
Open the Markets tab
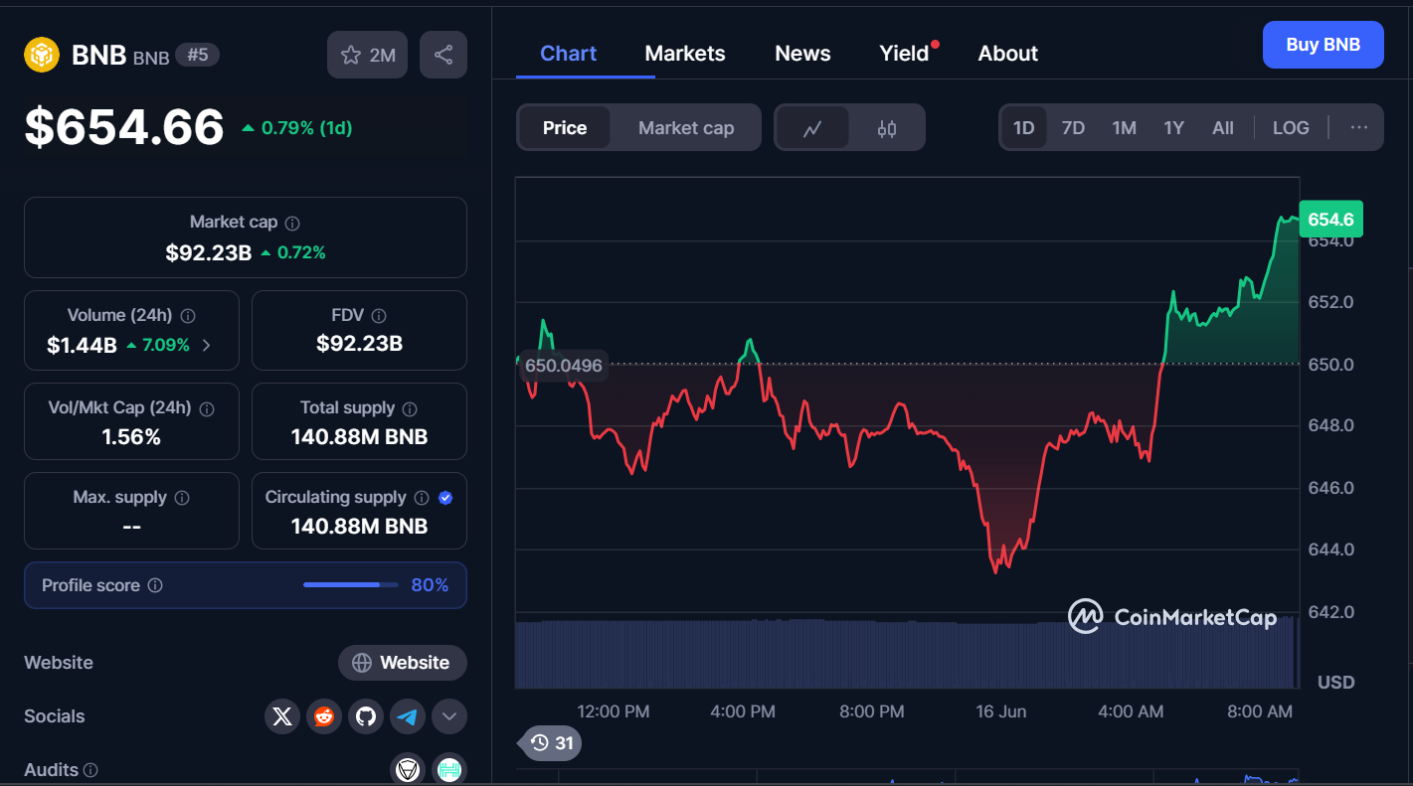pos(685,54)
